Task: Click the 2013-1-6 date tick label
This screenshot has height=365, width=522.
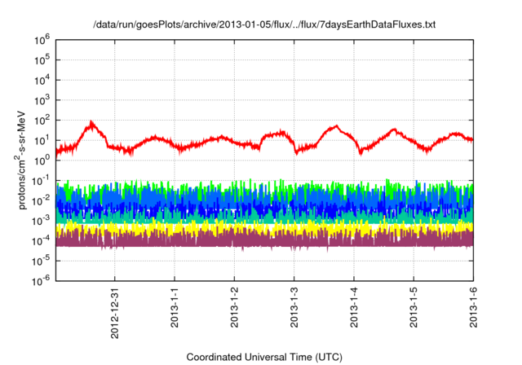Action: pos(473,307)
